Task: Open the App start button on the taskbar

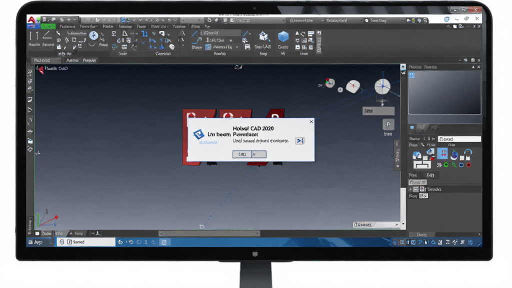Action: click(38, 242)
